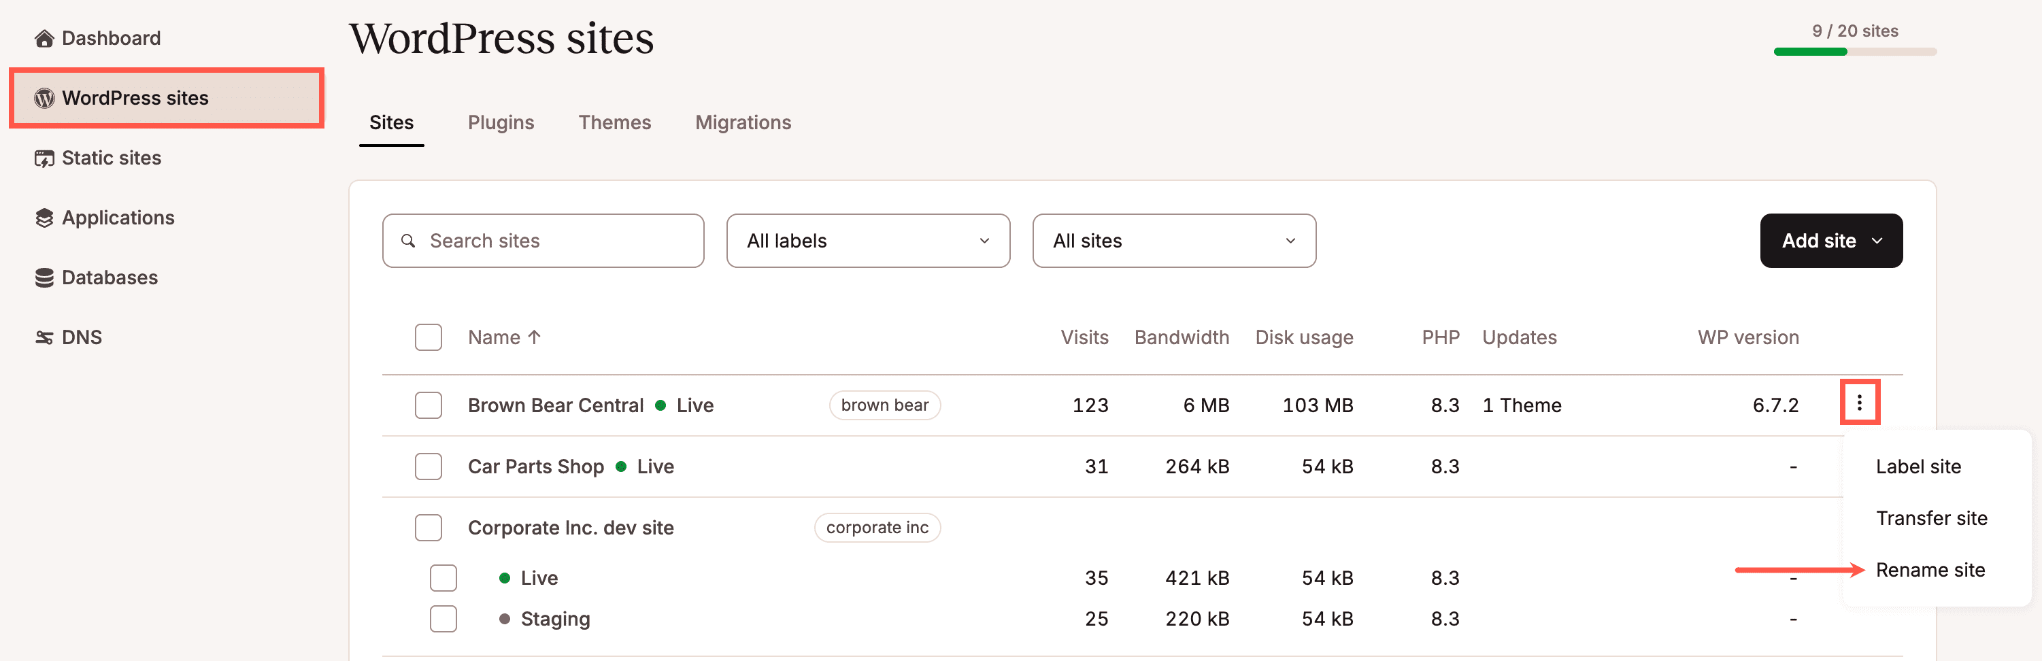Open Applications in sidebar
This screenshot has width=2042, height=661.
[118, 218]
